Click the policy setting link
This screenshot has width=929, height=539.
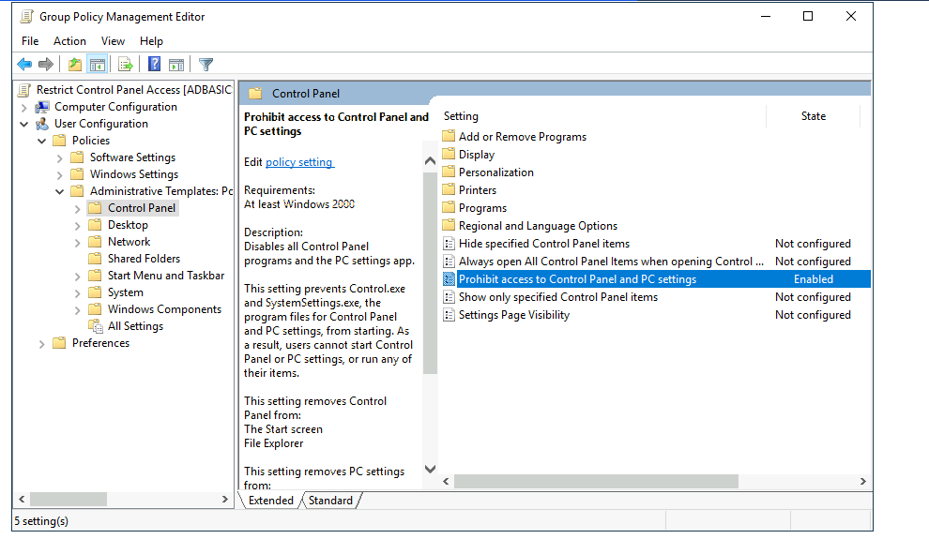299,162
